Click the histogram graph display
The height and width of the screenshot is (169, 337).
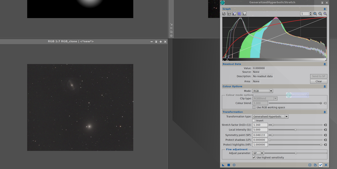click(x=274, y=38)
